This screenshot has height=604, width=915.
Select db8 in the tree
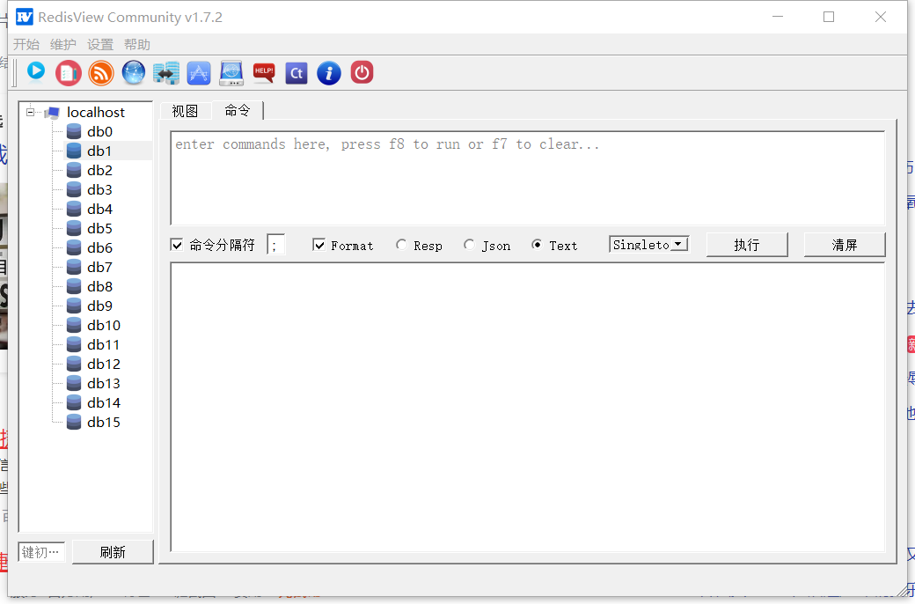(99, 286)
